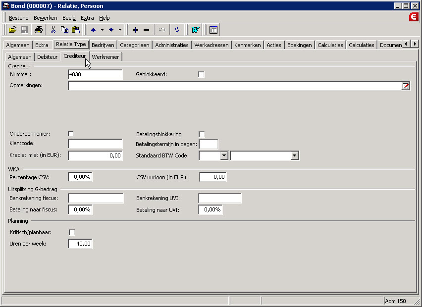The height and width of the screenshot is (307, 422).
Task: Tick the Geblokkeerd checkbox
Action: 201,75
